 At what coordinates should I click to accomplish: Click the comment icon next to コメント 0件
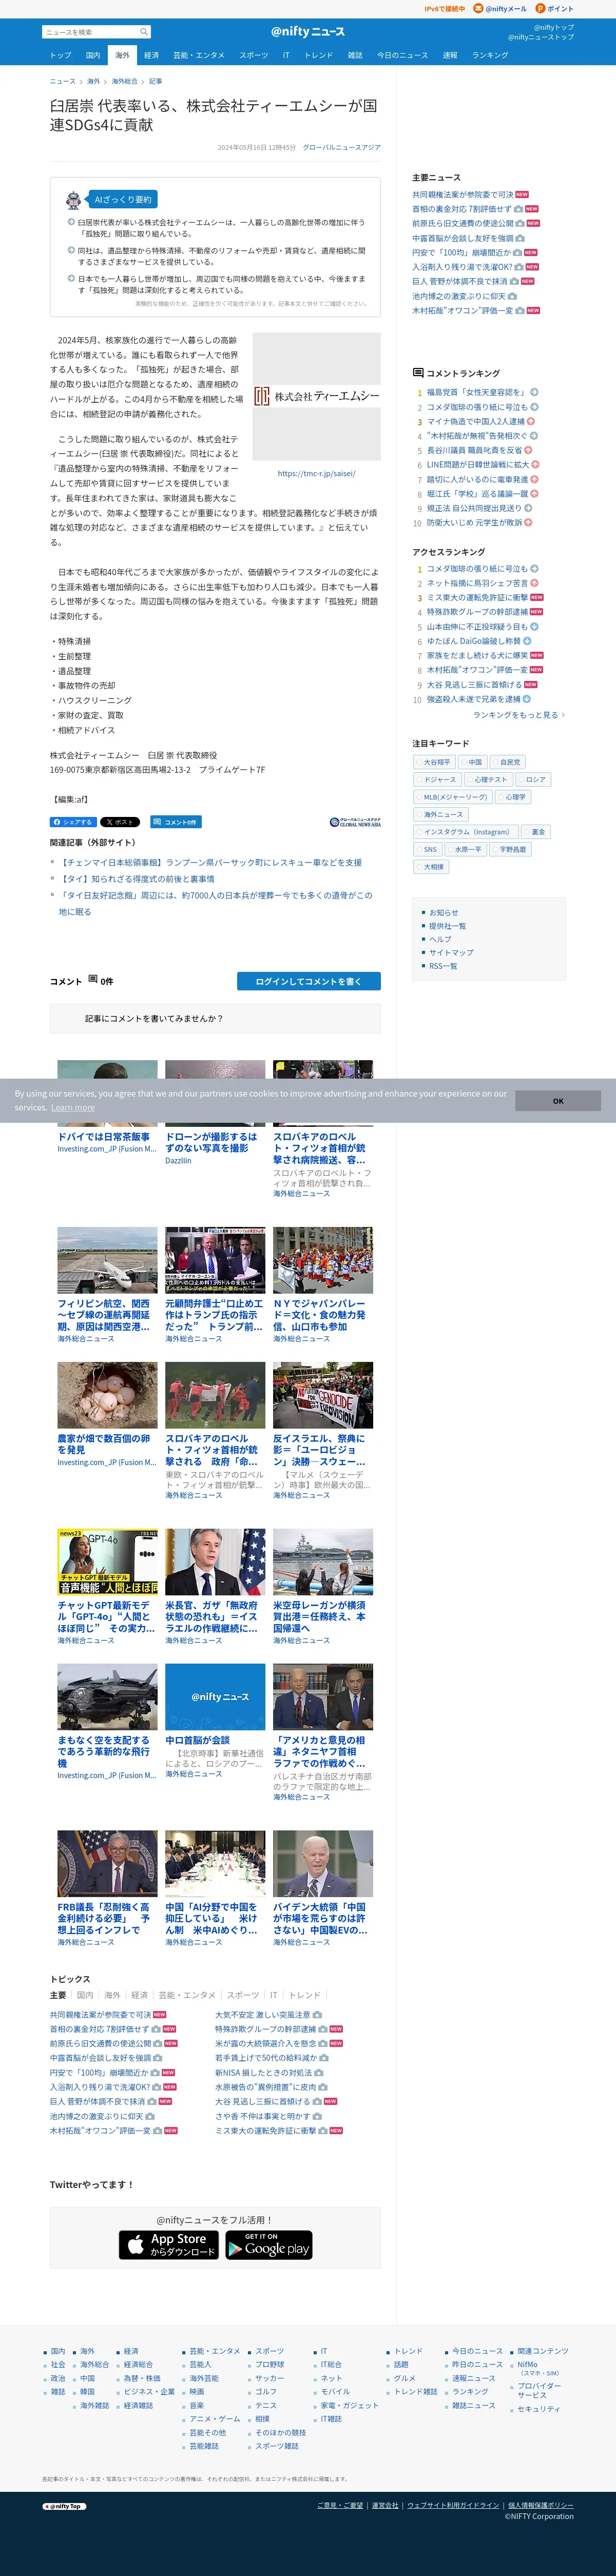[x=93, y=979]
